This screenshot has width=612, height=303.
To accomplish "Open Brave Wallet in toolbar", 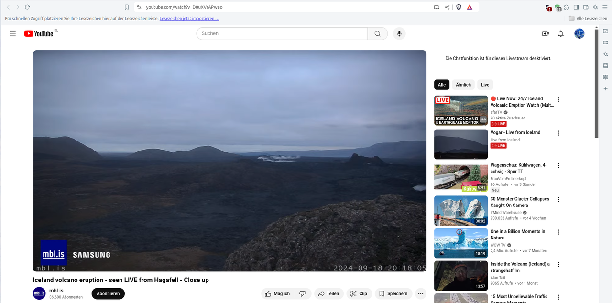I will (586, 7).
